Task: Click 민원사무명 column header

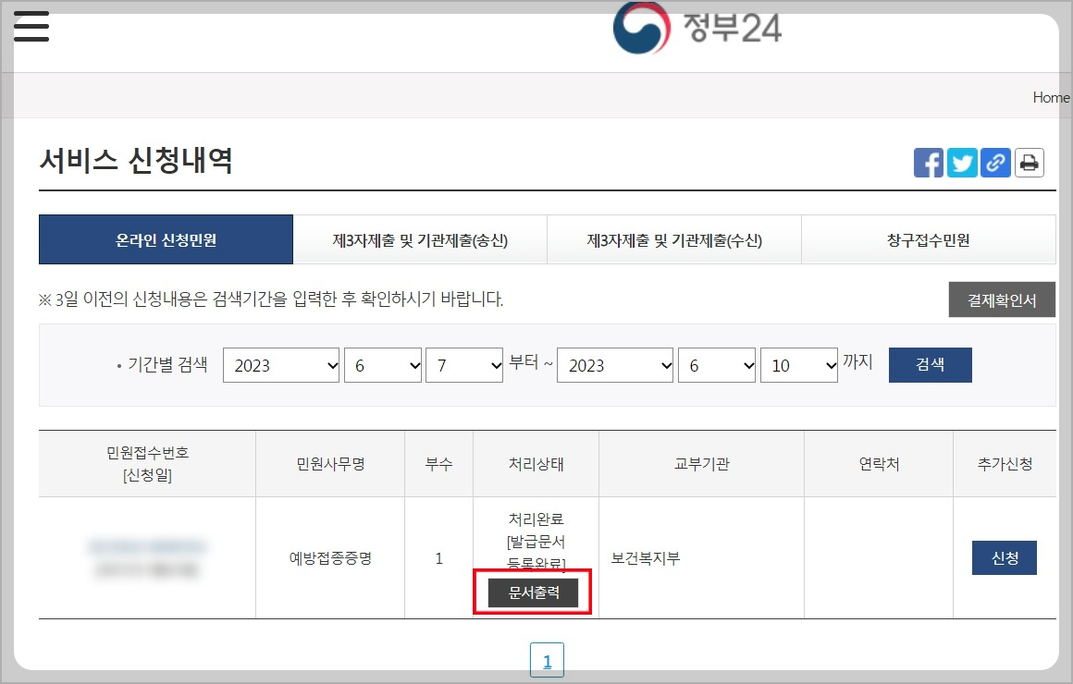Action: tap(330, 464)
